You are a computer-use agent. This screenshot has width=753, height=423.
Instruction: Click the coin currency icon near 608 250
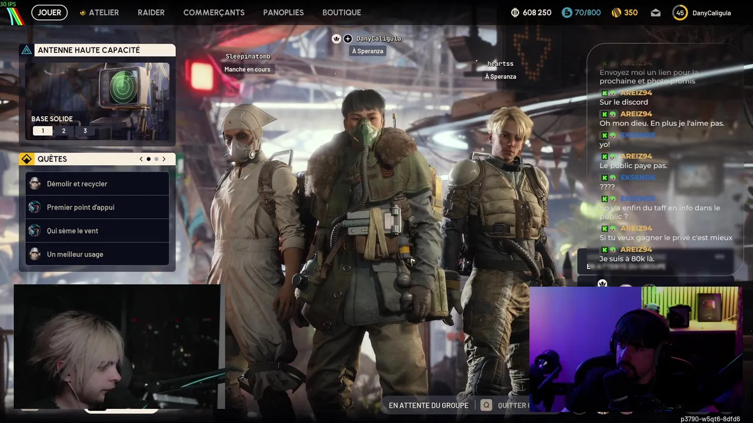pos(515,12)
